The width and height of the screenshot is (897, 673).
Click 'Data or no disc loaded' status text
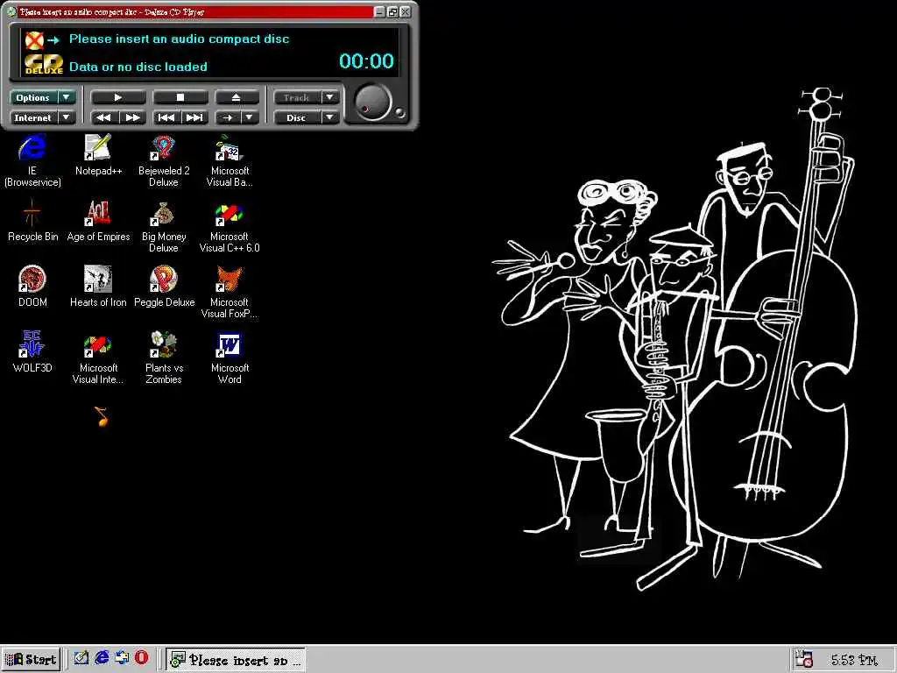(138, 67)
